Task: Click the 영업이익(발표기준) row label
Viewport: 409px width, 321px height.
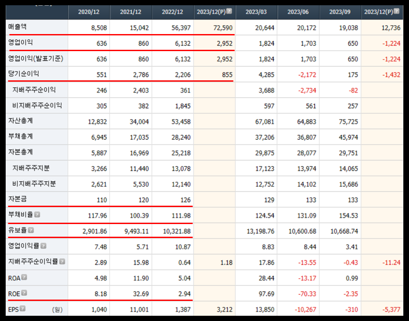Action: tap(36, 59)
